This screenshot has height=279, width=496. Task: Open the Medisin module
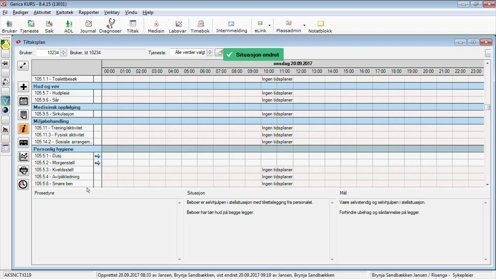click(x=156, y=26)
